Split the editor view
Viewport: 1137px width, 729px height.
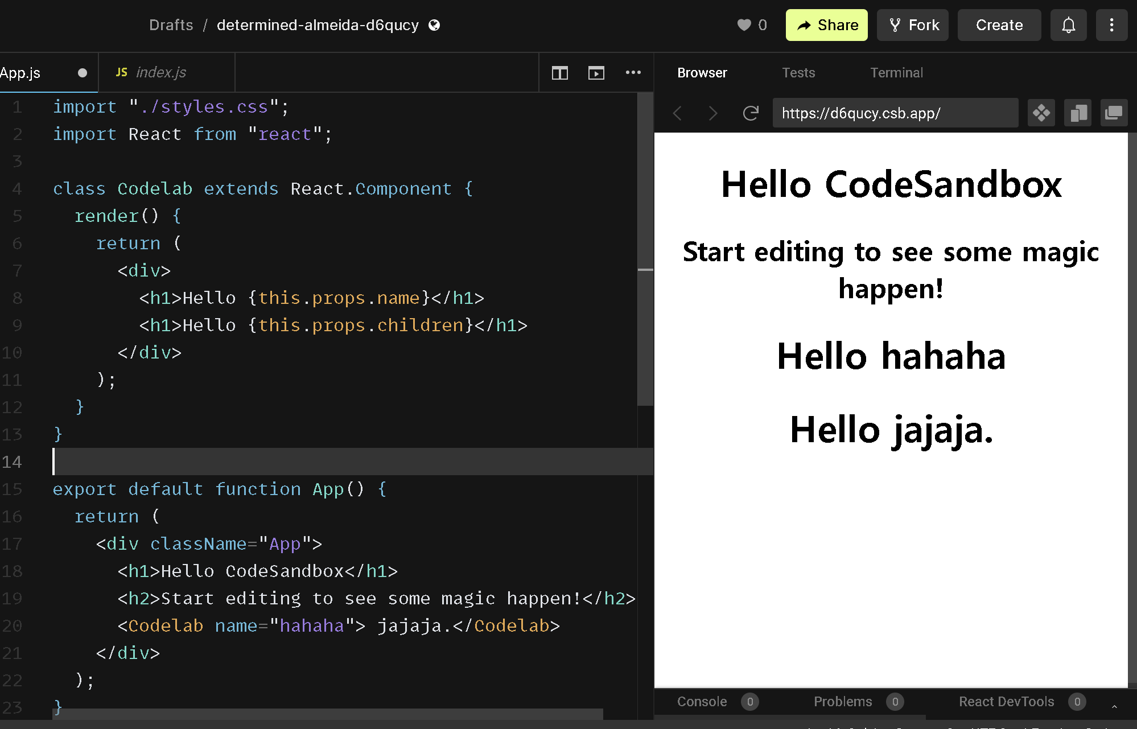(x=560, y=73)
